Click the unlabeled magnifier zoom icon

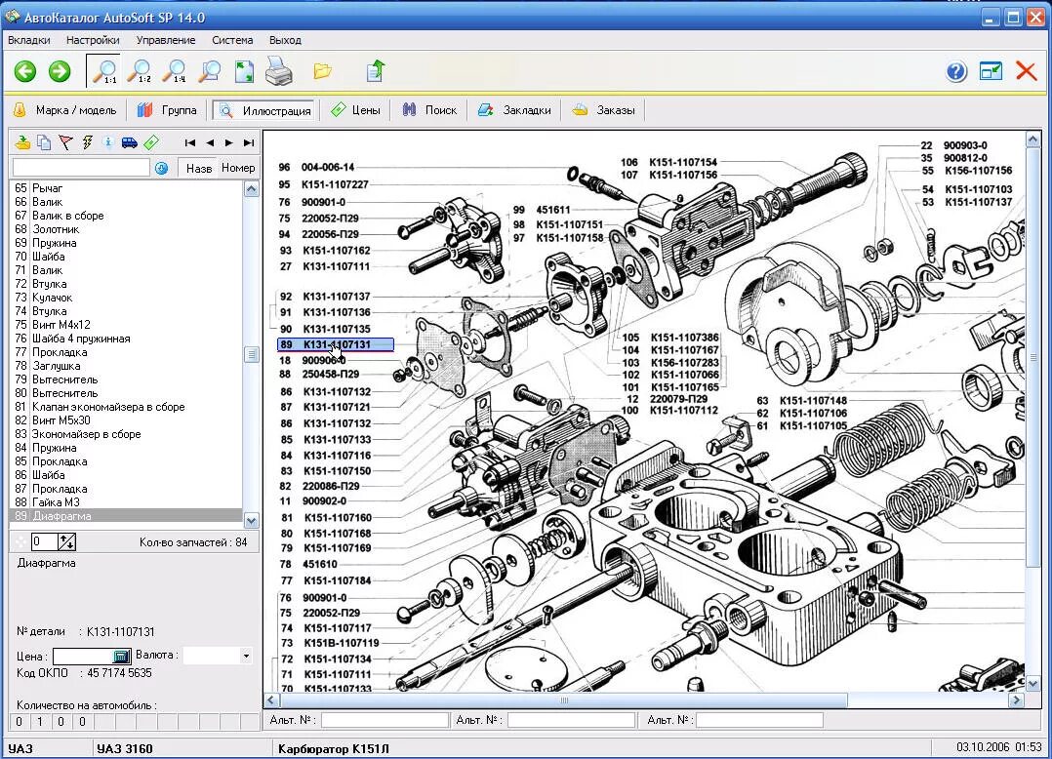210,71
